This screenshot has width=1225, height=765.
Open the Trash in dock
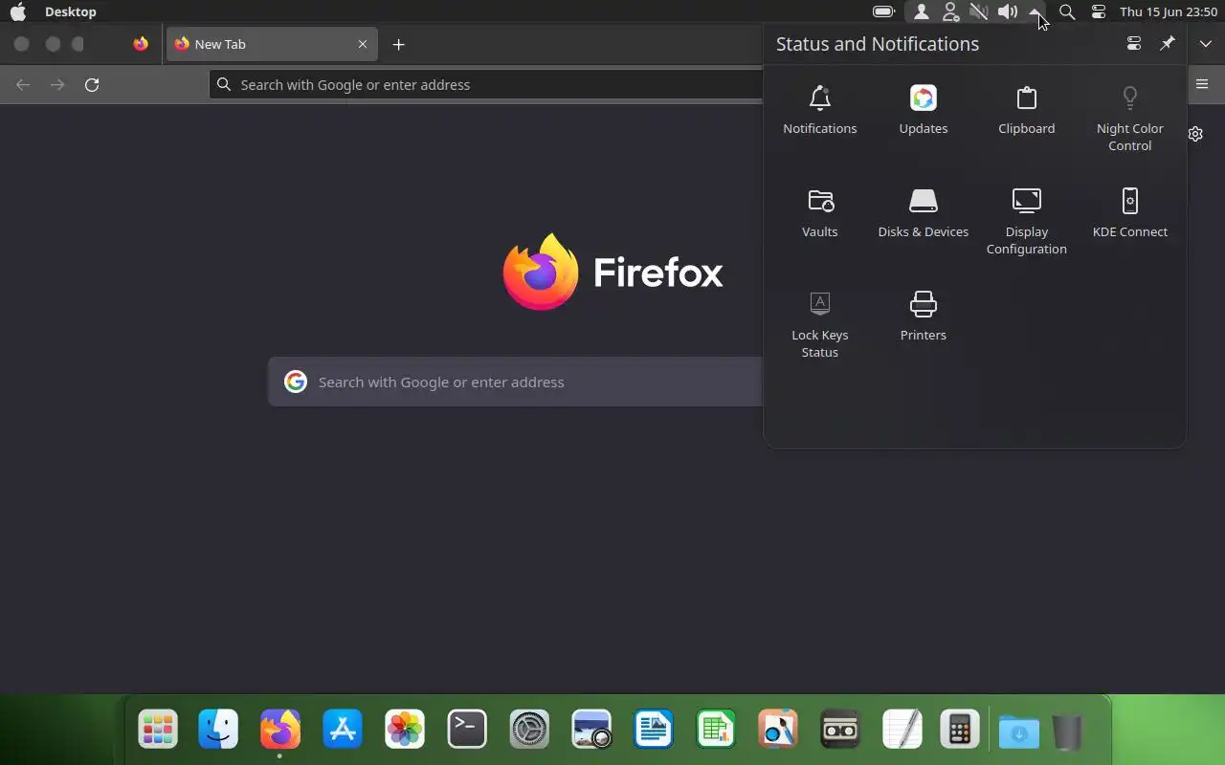[x=1066, y=732]
